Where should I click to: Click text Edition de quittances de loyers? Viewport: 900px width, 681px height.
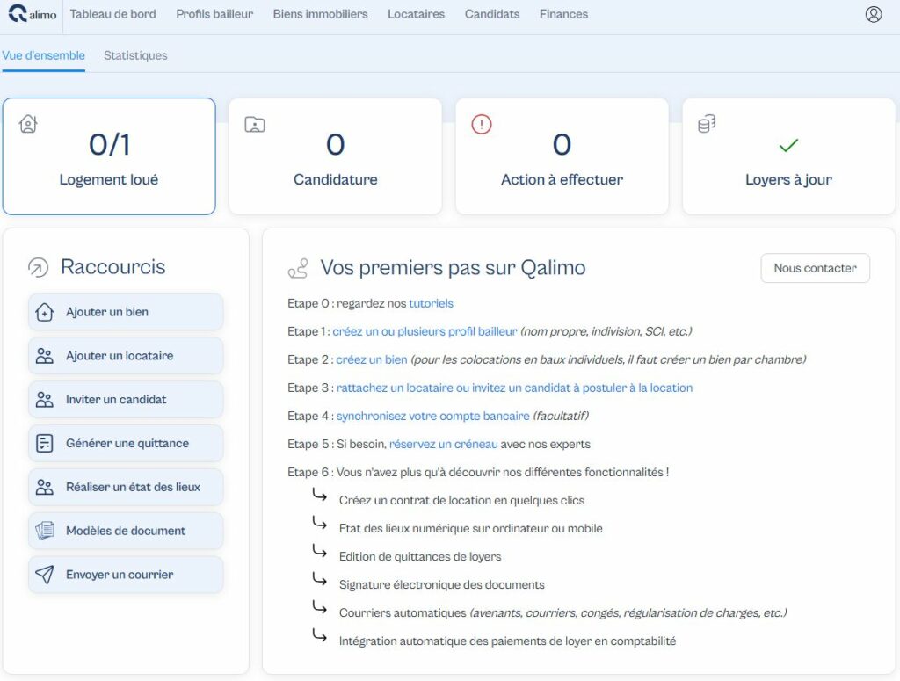point(420,556)
